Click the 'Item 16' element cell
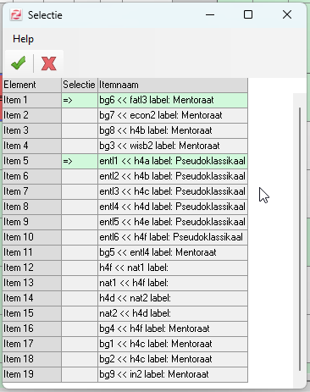The image size is (310, 392). pyautogui.click(x=32, y=329)
